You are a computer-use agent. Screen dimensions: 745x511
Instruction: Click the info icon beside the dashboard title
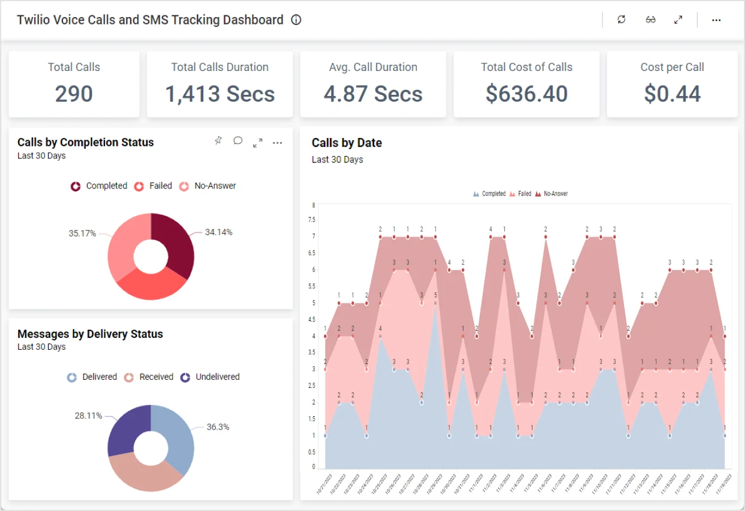click(x=296, y=20)
